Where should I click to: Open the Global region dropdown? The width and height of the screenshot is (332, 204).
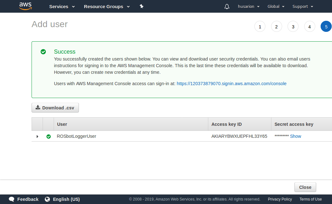(276, 7)
